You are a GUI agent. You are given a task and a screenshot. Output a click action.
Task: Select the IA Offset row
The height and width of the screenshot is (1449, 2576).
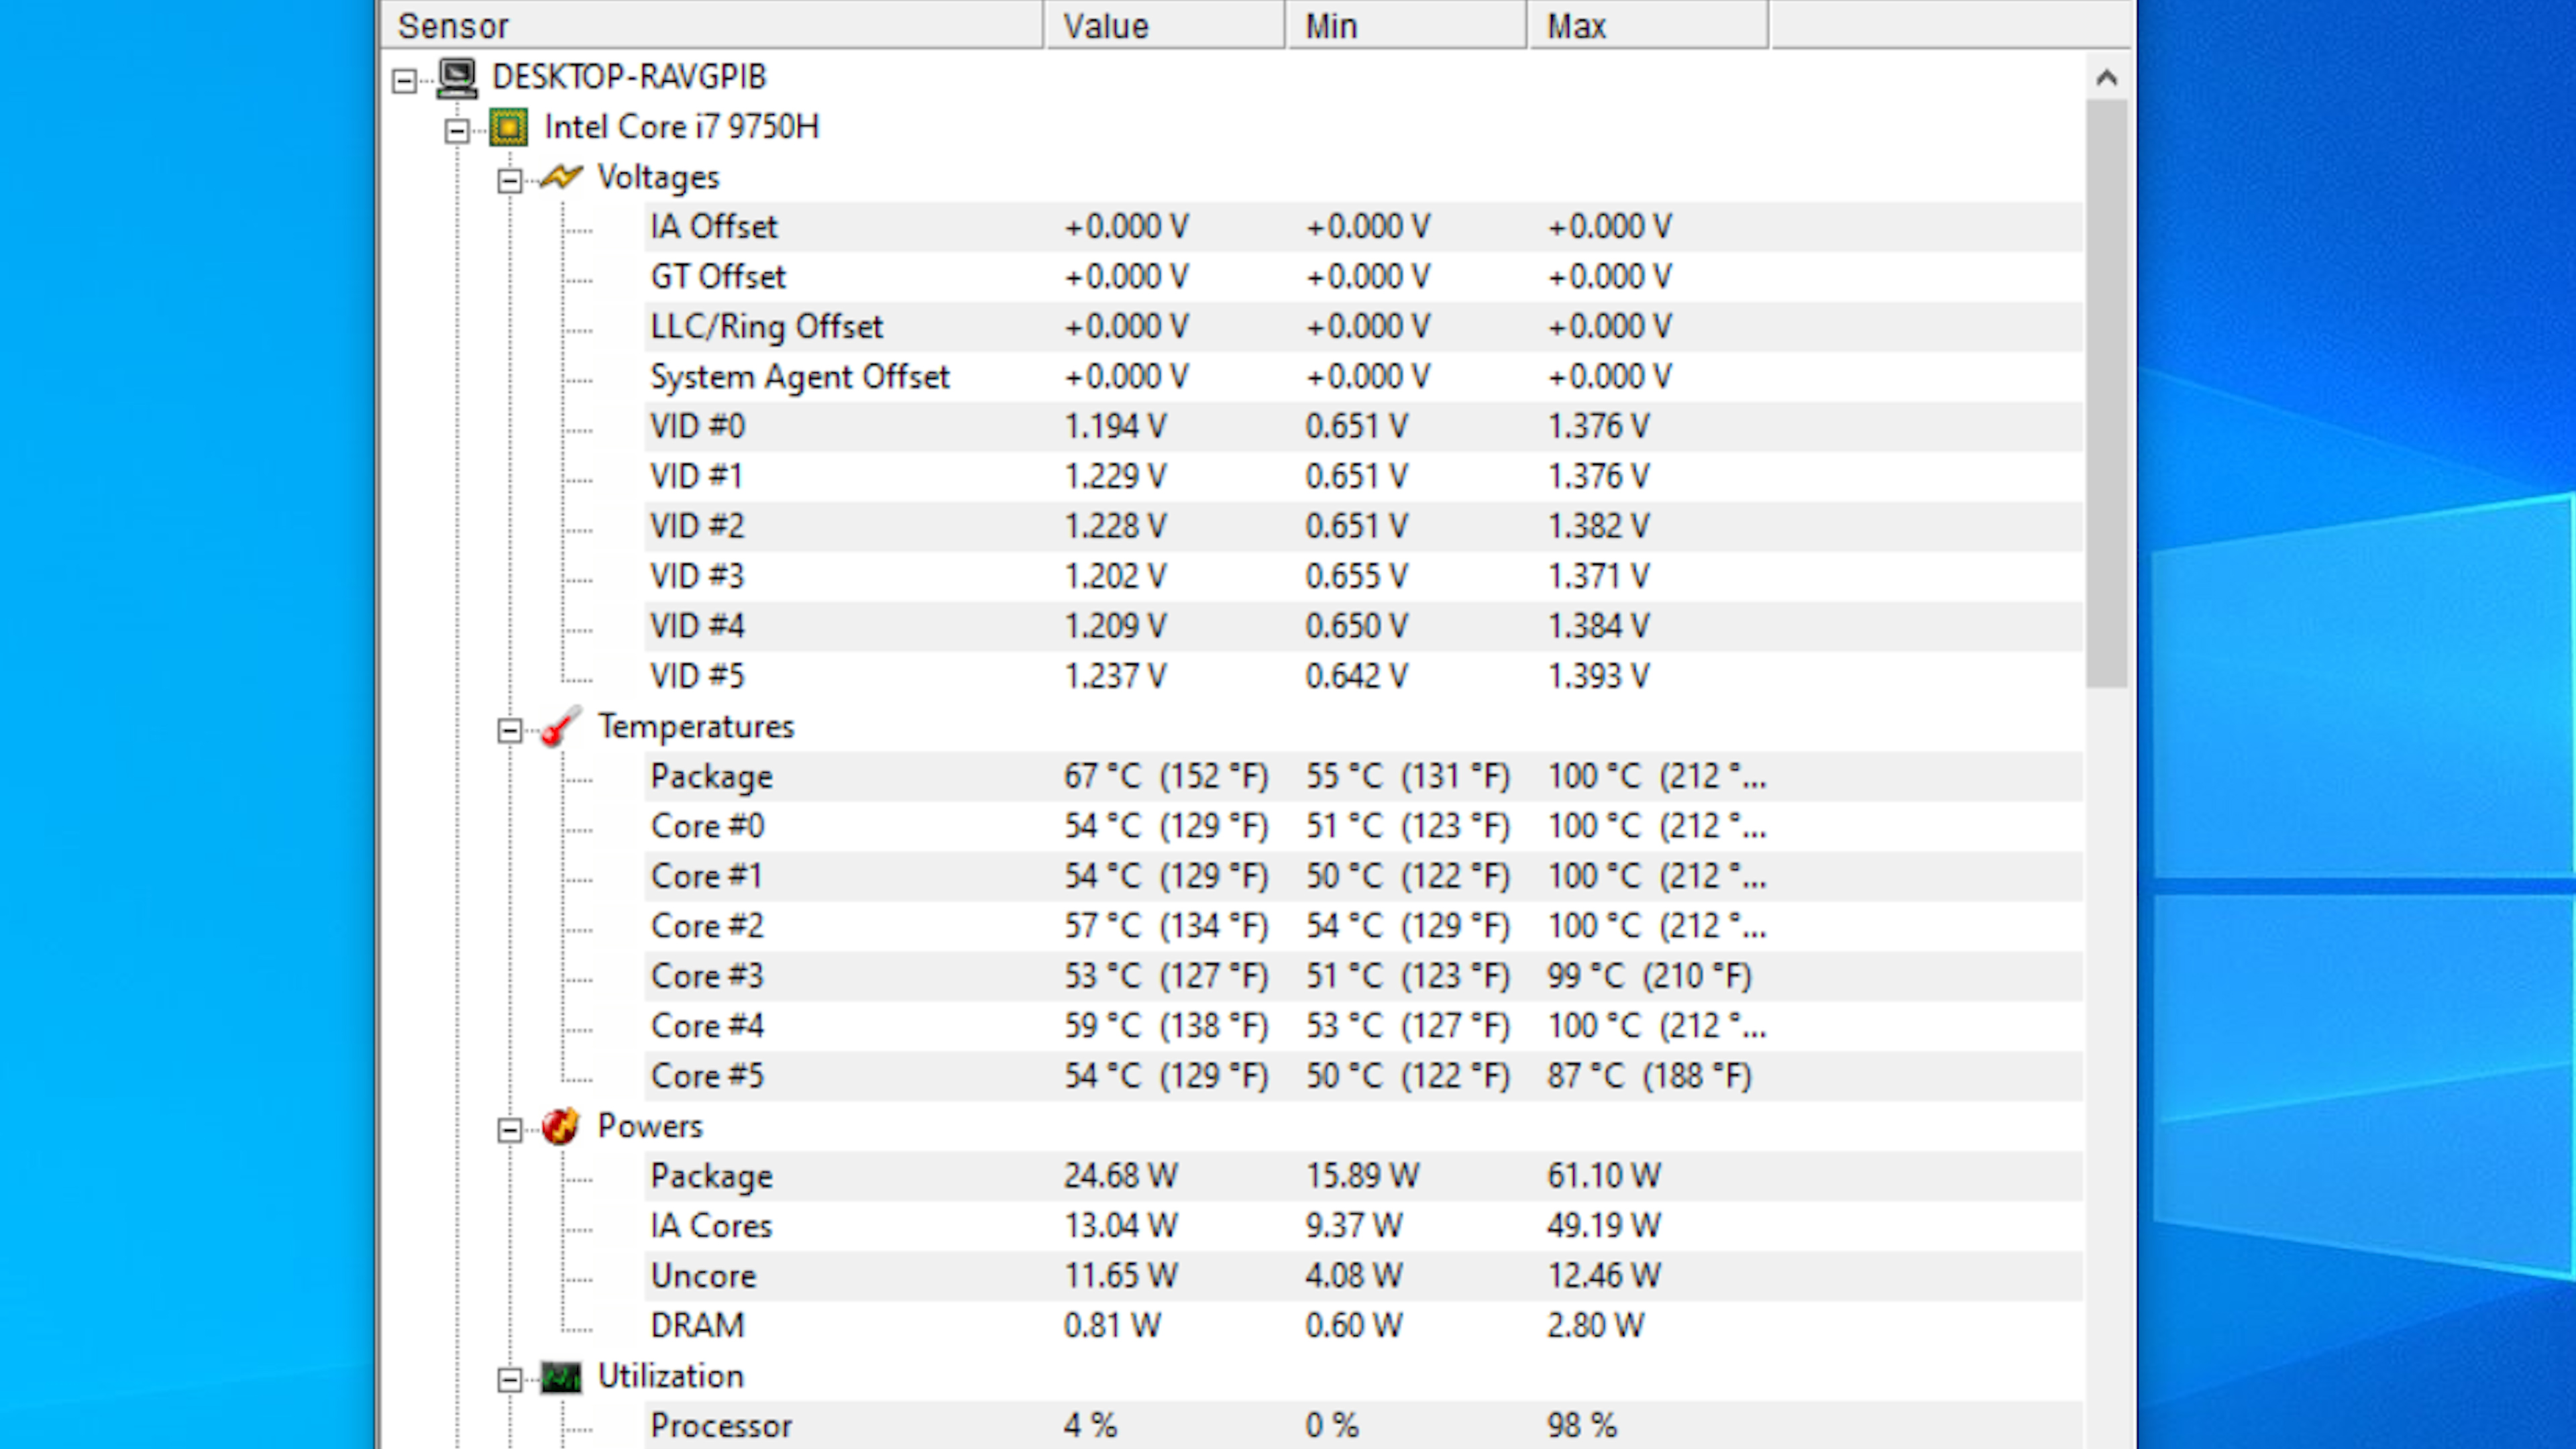point(1364,227)
